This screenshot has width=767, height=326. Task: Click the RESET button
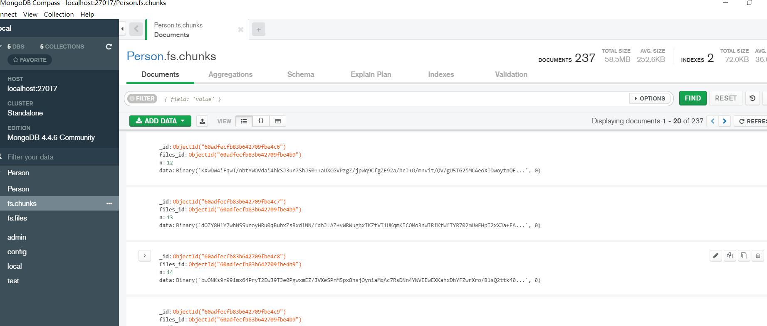coord(726,98)
